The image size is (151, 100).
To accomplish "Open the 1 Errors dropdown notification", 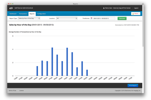I will click(x=136, y=14).
